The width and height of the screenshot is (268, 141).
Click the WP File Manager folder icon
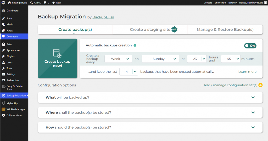point(4,109)
